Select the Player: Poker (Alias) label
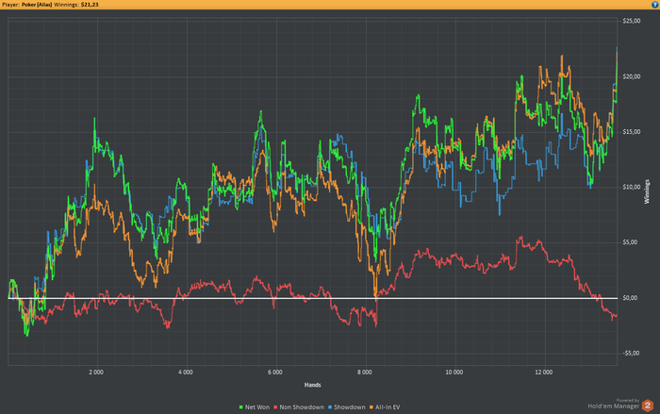The height and width of the screenshot is (414, 660). click(x=27, y=5)
